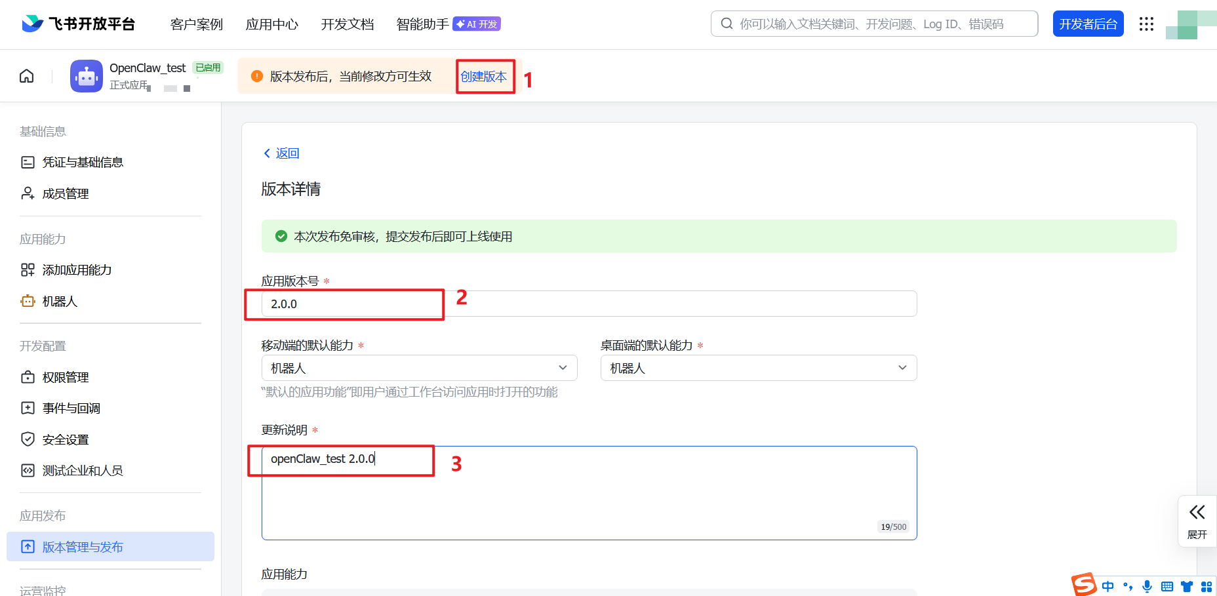
Task: Select the 版本管理与发布 upload icon
Action: tap(28, 546)
